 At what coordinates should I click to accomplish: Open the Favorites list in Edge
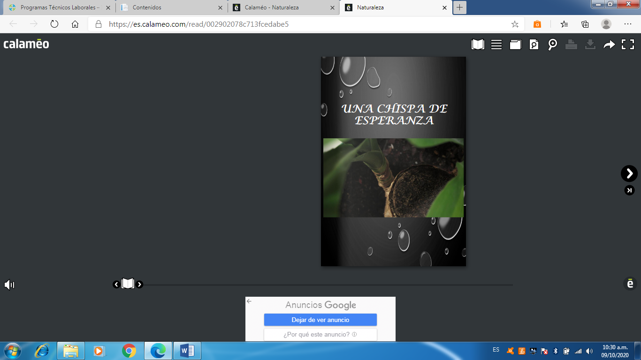click(x=564, y=24)
